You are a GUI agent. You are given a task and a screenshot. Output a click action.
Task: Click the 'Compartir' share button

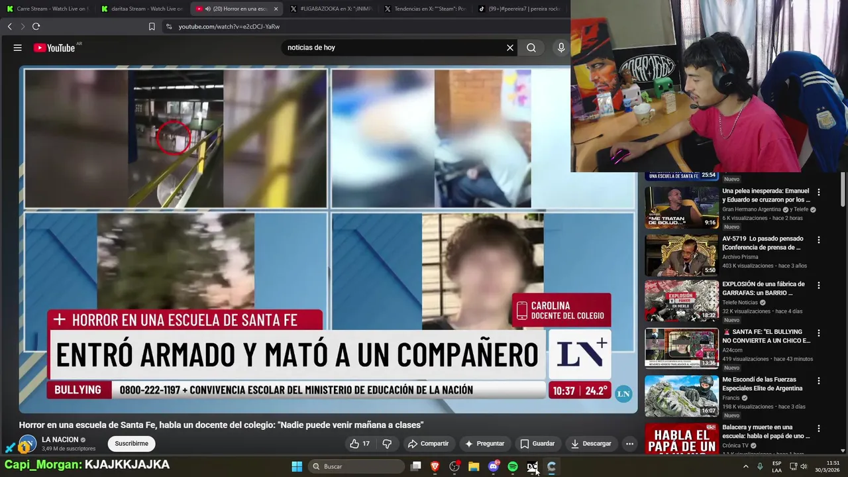[x=428, y=443]
